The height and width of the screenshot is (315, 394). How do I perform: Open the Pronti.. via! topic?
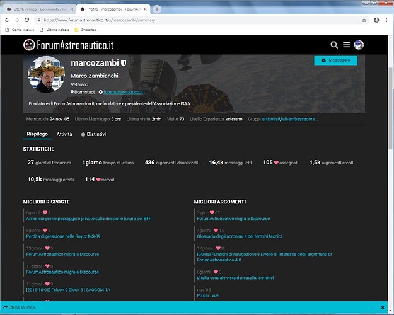(x=208, y=295)
